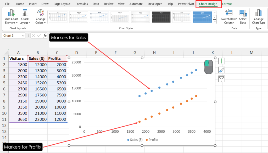This screenshot has height=153, width=268.
Task: Open the Help tab
Action: coord(170,4)
